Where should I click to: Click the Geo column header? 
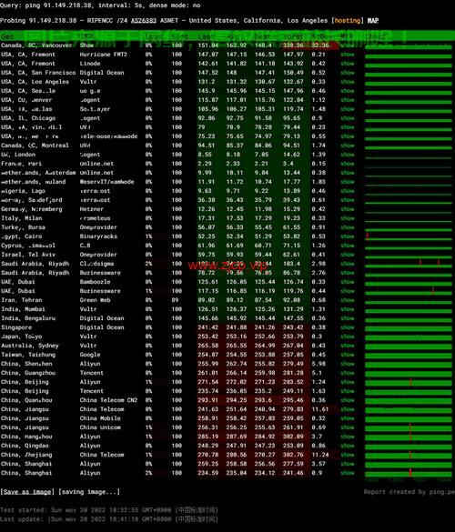point(7,36)
